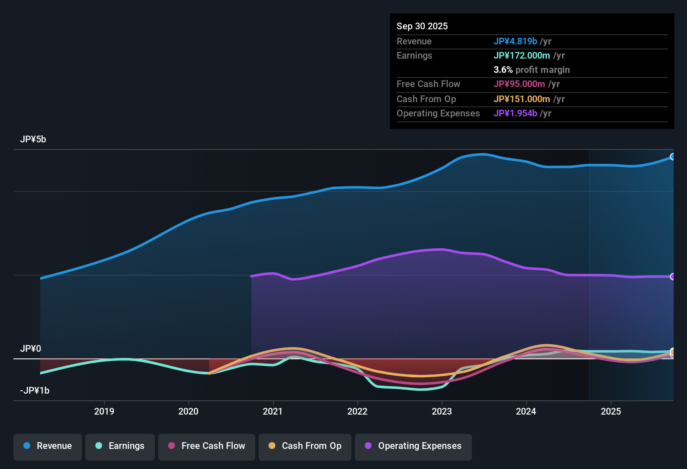Viewport: 687px width, 469px height.
Task: Select the 2023 axis label
Action: pos(442,411)
